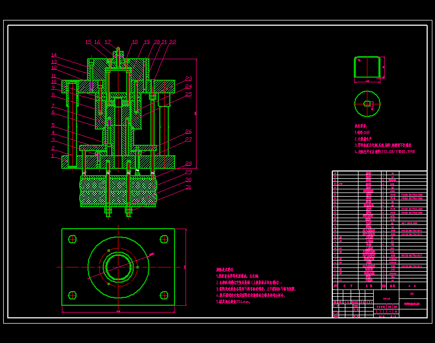Viewport: 435px width, 343px height.
Task: Select part callout number 11
Action: pos(53,76)
